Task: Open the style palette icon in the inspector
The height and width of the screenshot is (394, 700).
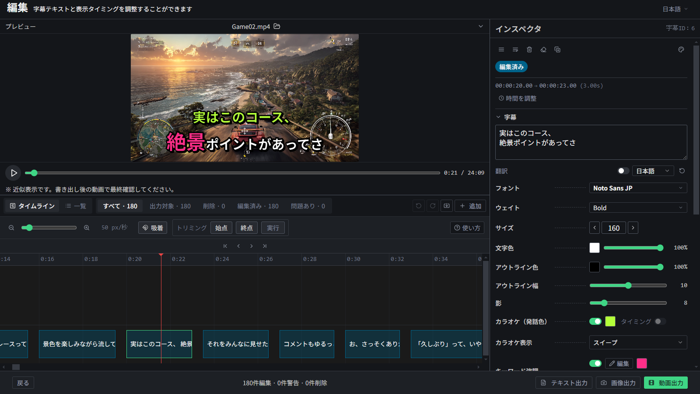Action: [681, 49]
